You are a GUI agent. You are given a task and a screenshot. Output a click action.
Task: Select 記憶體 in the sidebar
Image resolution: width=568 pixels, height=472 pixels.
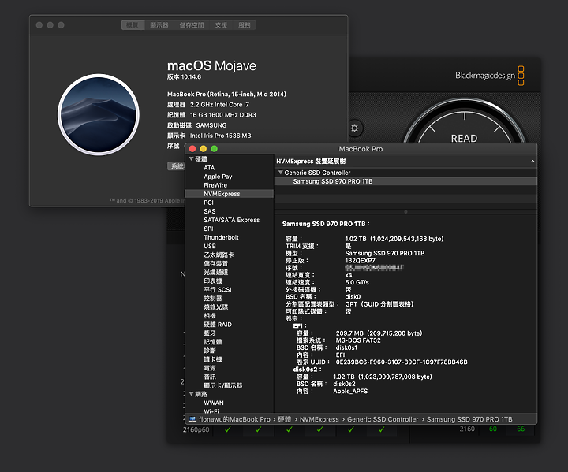tap(213, 342)
